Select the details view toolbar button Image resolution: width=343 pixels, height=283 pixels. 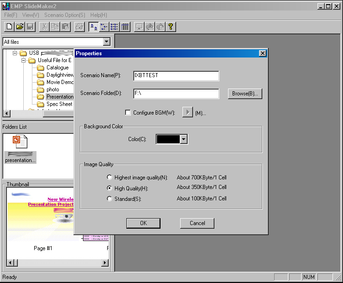coord(125,27)
